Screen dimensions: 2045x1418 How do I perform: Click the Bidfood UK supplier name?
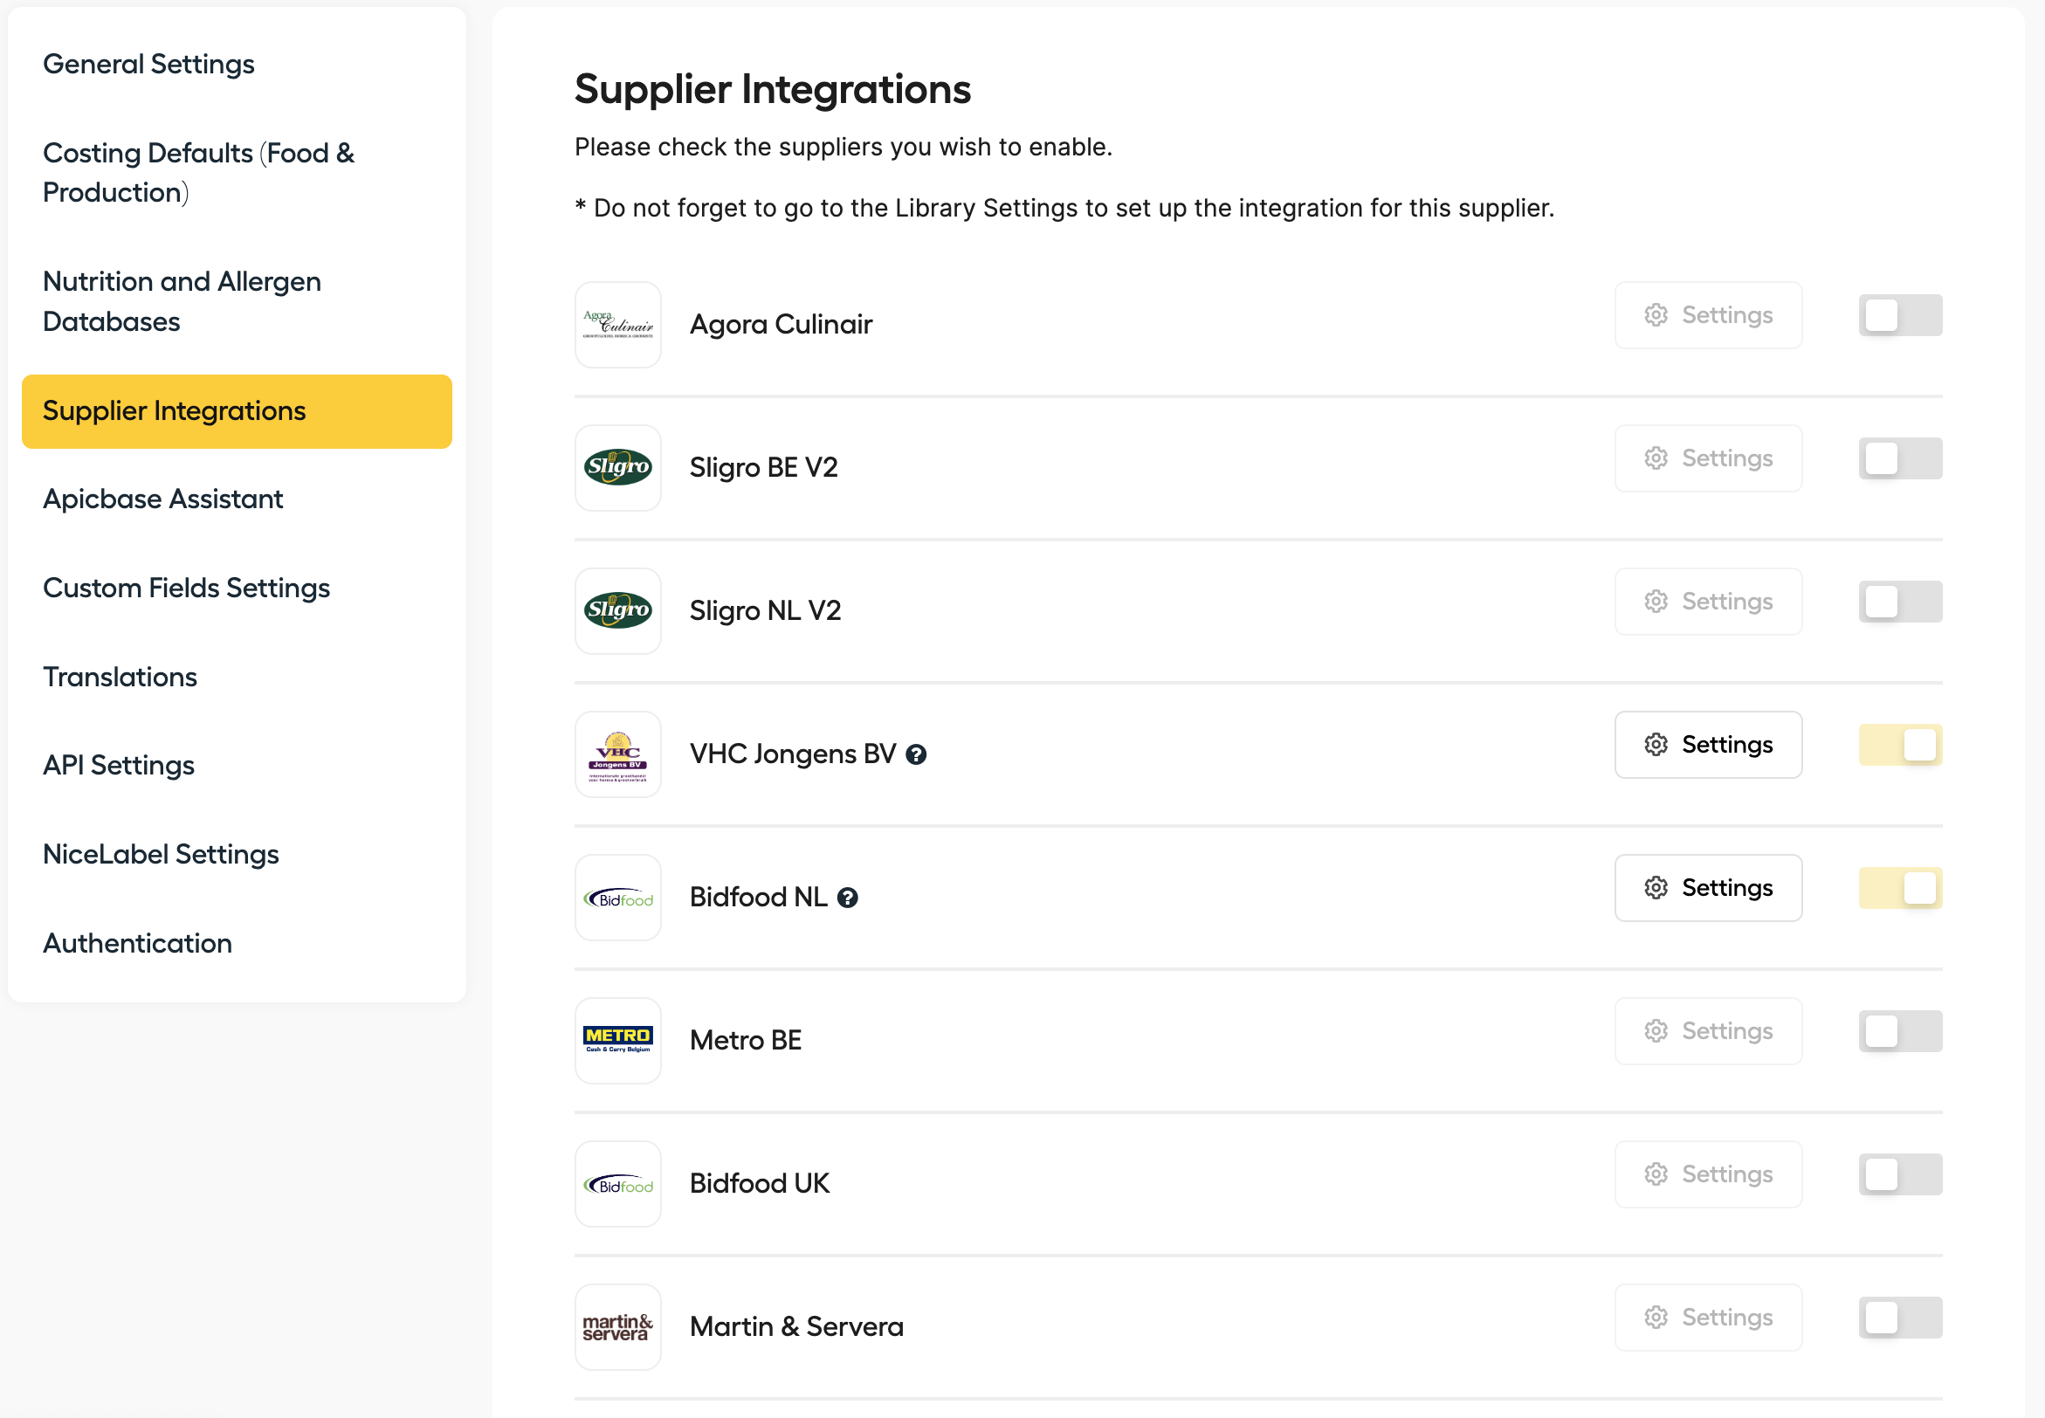tap(760, 1183)
